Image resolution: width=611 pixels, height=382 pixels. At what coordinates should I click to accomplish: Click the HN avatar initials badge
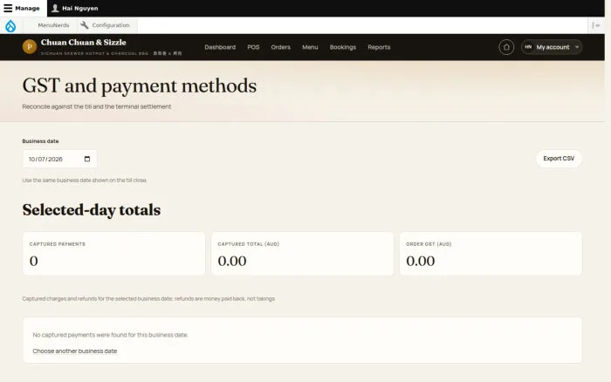coord(528,47)
